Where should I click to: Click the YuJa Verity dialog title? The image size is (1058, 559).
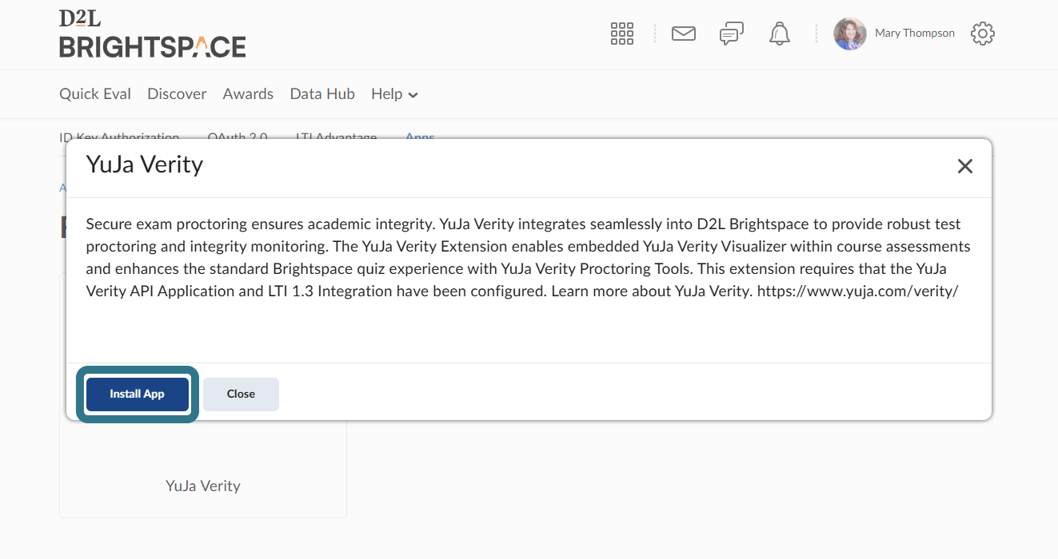tap(145, 165)
